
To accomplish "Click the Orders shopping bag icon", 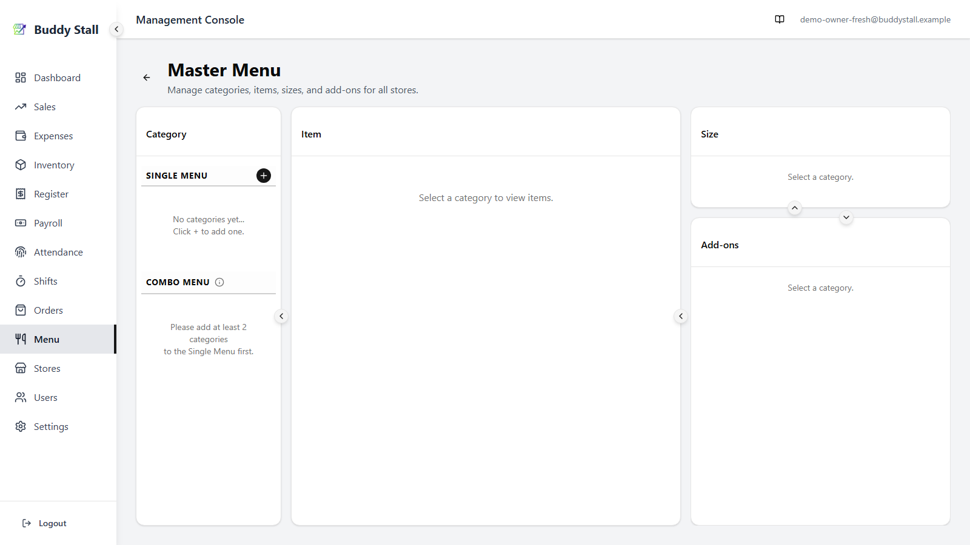I will pyautogui.click(x=21, y=310).
